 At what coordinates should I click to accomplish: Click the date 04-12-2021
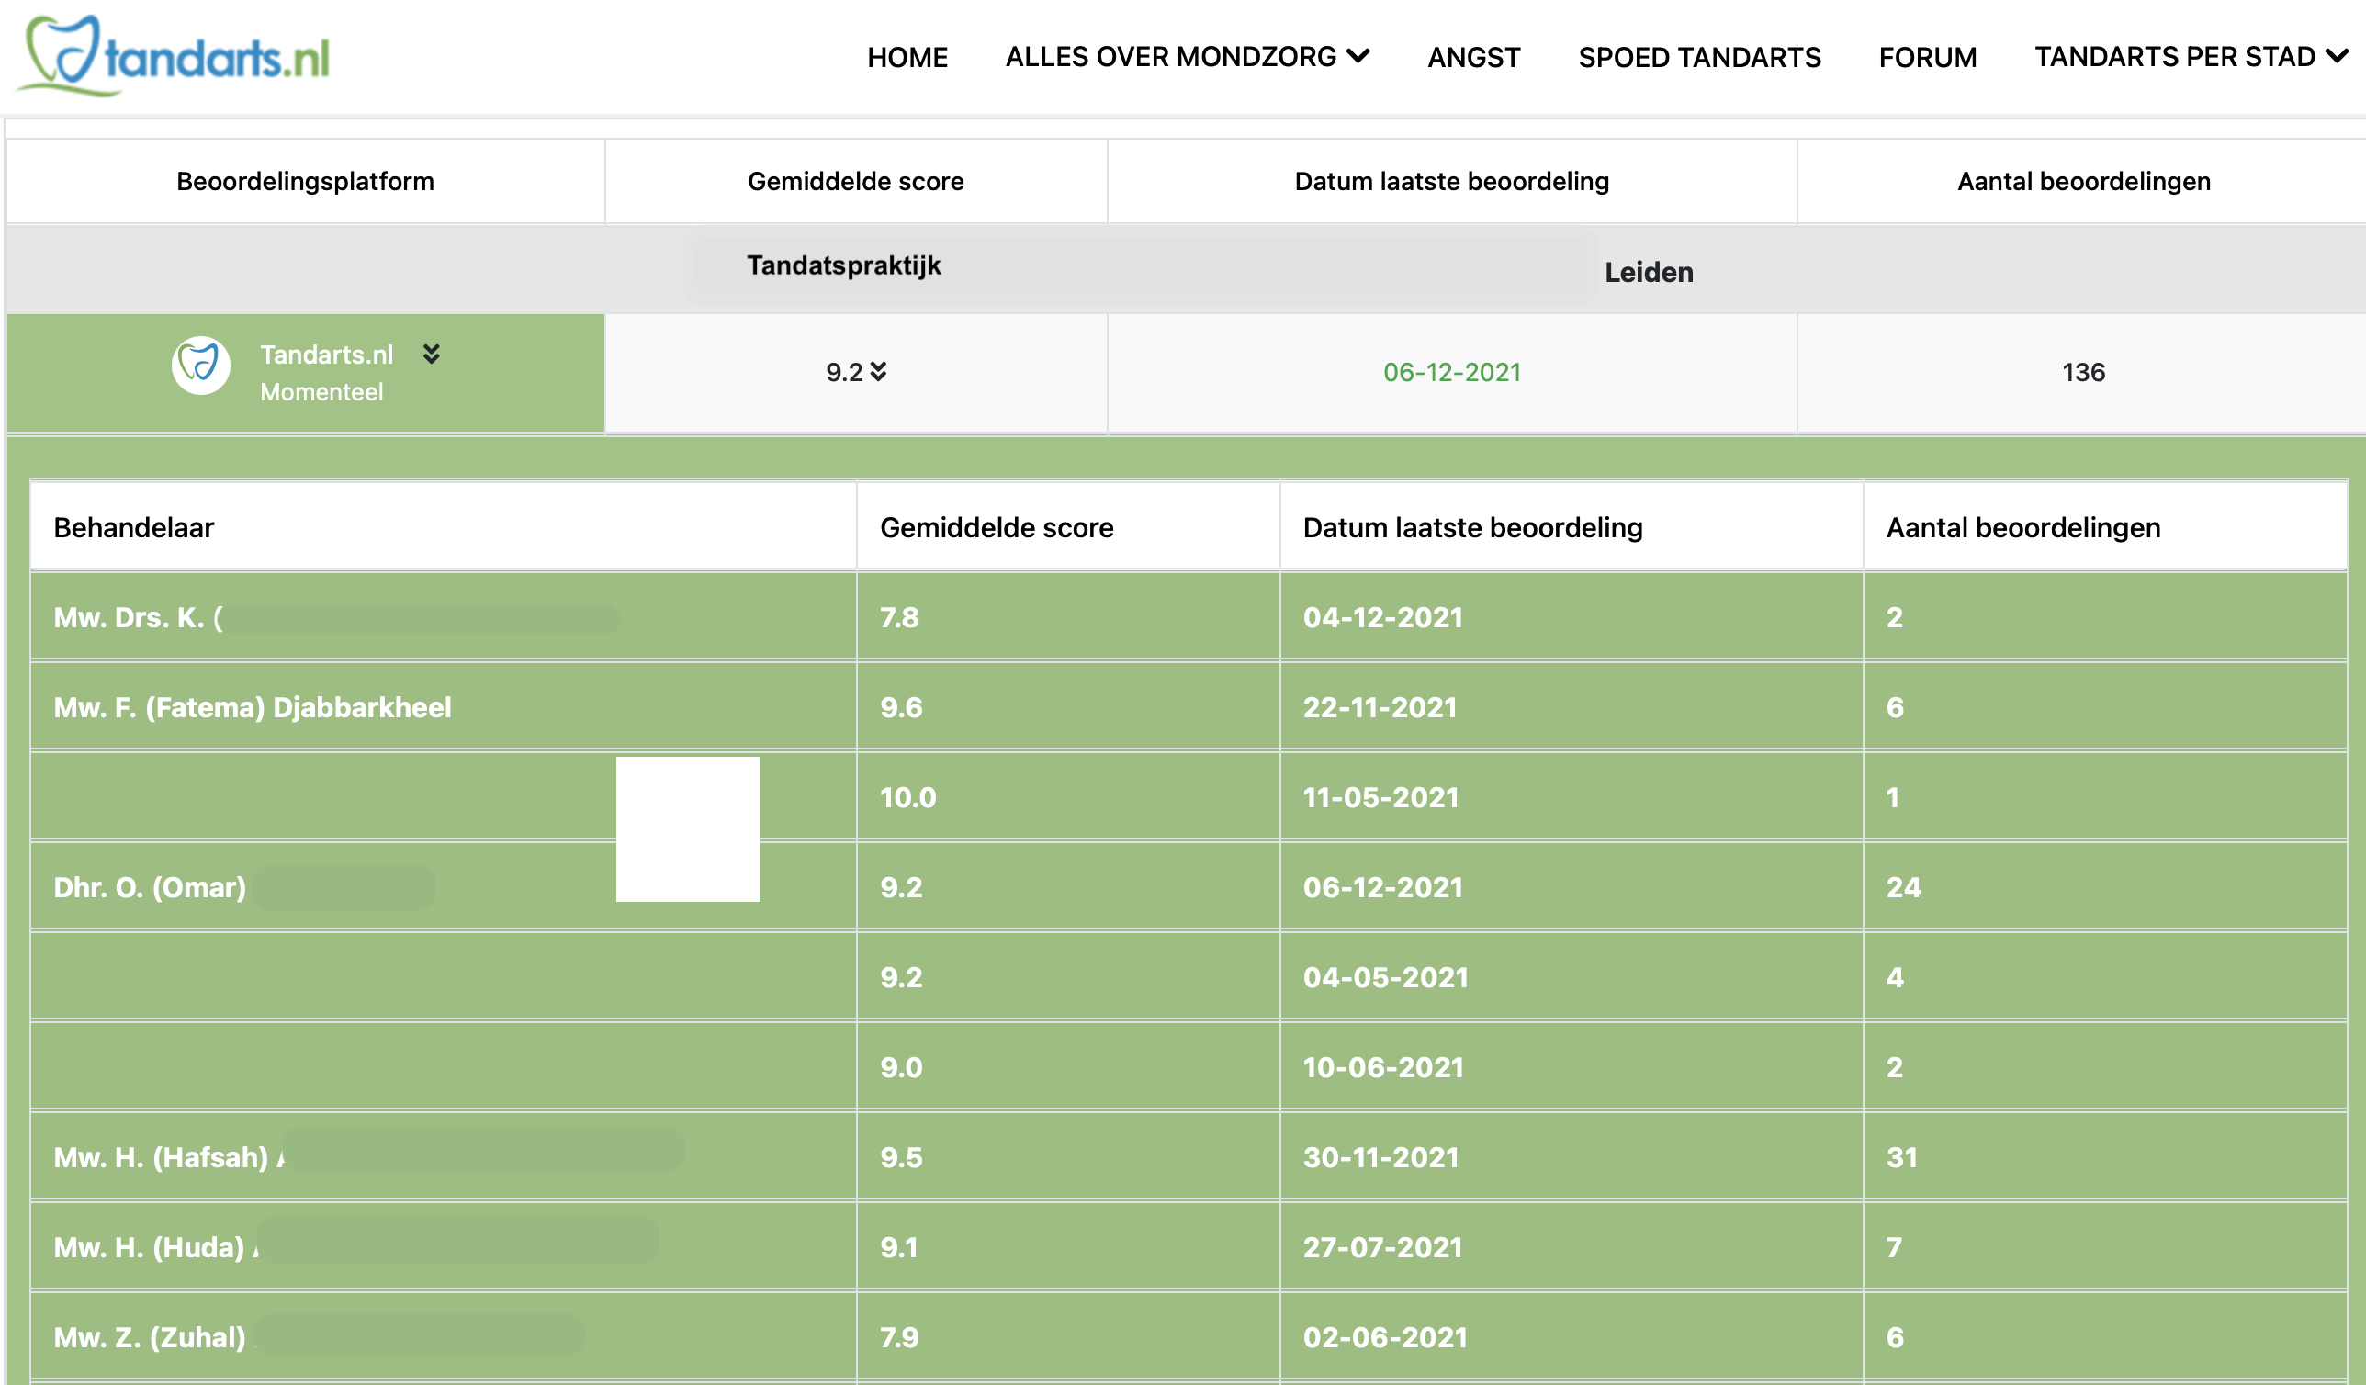coord(1383,617)
